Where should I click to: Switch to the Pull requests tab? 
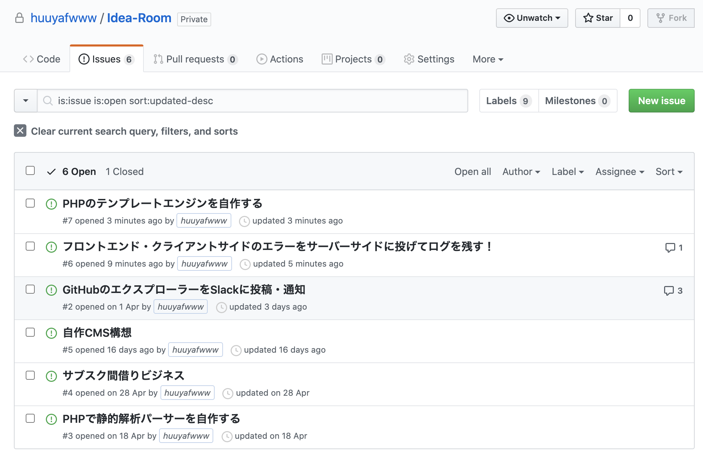195,59
